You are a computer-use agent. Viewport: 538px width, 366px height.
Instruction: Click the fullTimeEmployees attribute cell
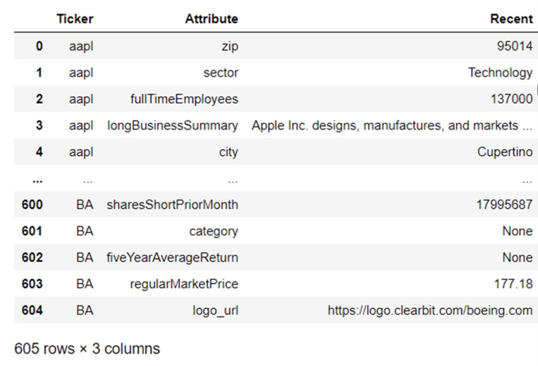184,99
